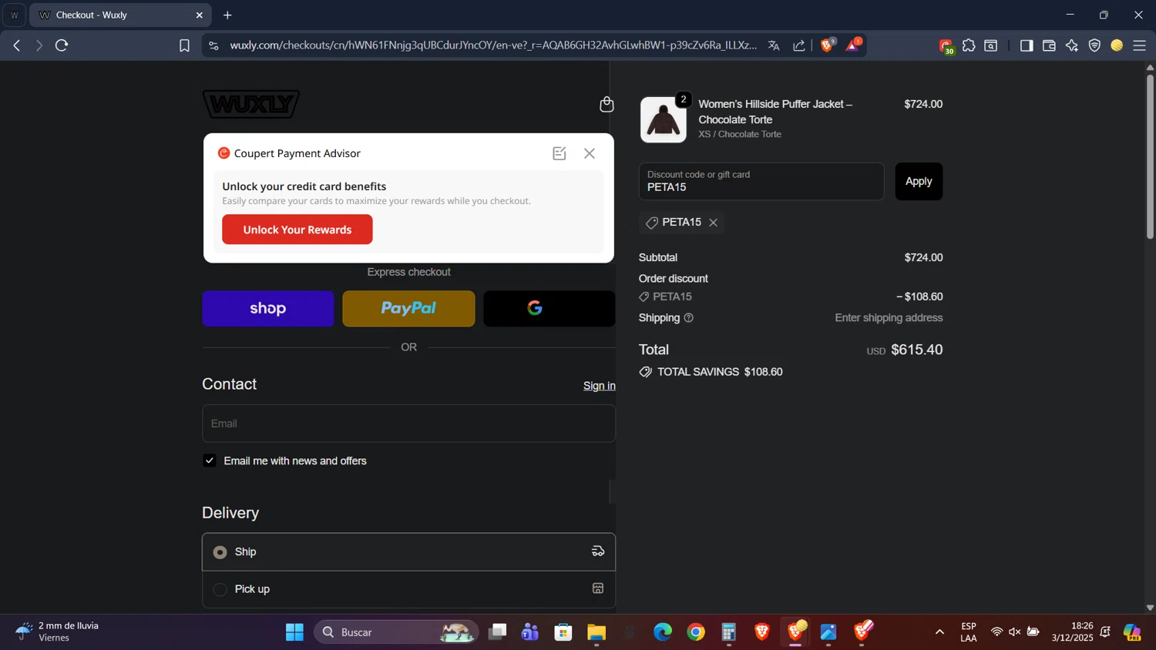Open Google Chrome from taskbar
The height and width of the screenshot is (650, 1156).
[696, 632]
